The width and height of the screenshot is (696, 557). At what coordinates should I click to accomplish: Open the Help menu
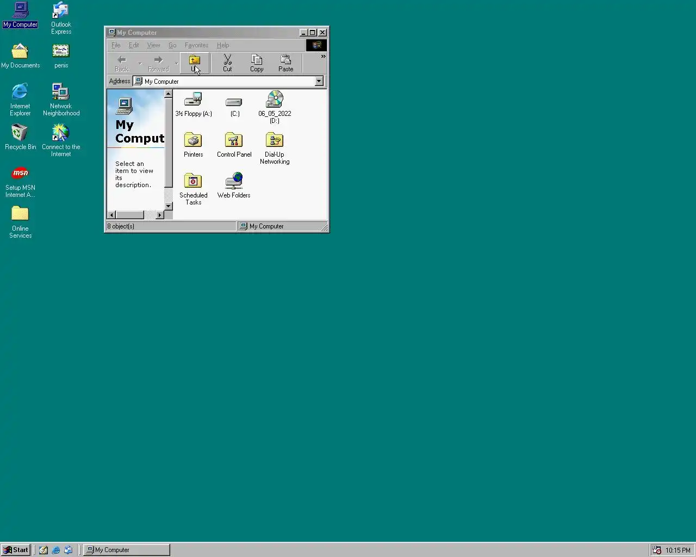point(223,45)
